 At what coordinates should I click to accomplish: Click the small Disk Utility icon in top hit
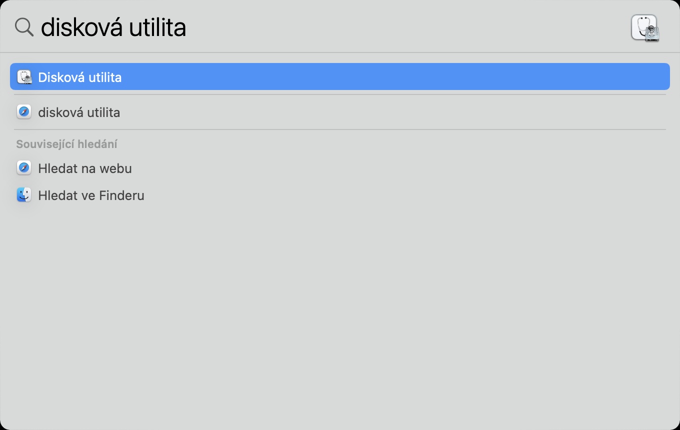[24, 77]
